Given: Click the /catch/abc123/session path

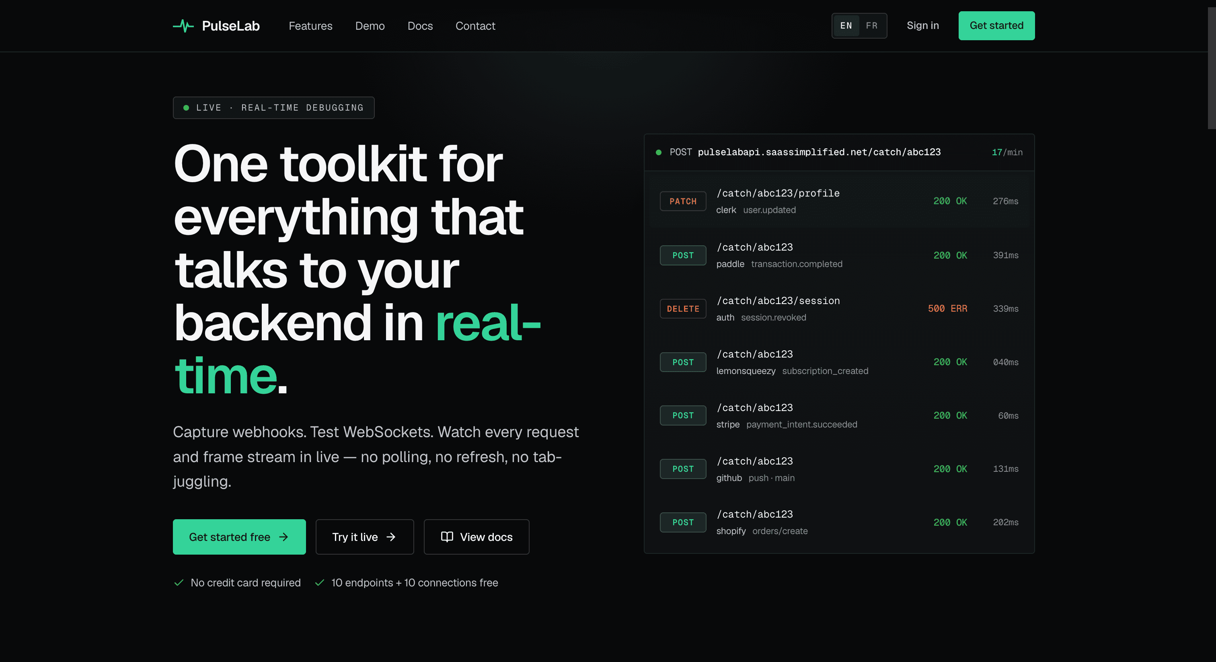Looking at the screenshot, I should click(x=778, y=301).
